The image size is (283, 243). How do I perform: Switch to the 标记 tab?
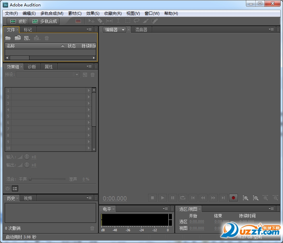tap(28, 30)
